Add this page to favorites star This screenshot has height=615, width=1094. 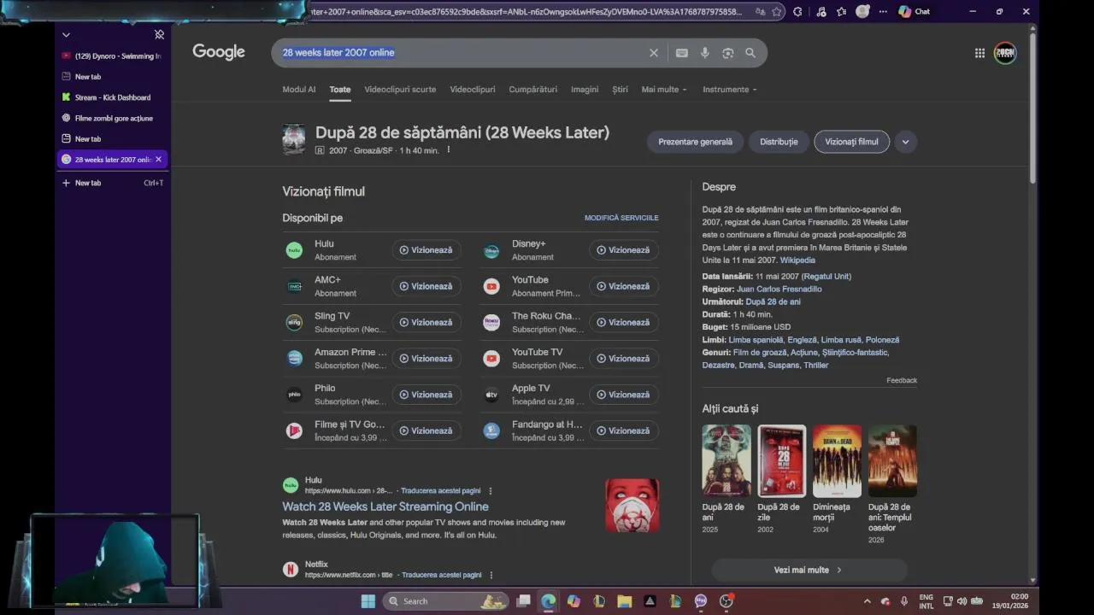tap(777, 12)
